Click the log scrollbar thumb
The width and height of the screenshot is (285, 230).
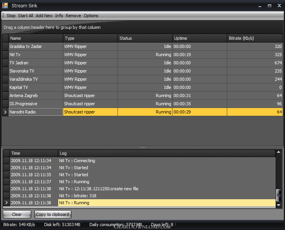pyautogui.click(x=279, y=195)
